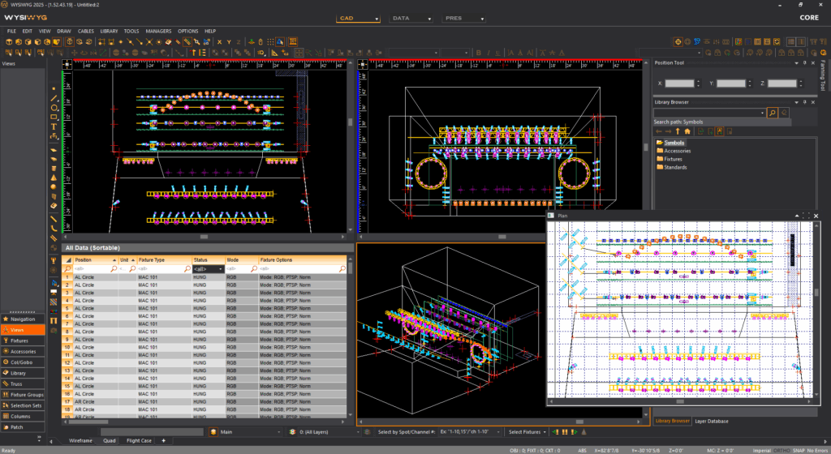Click the up-folder arrow in Library Browser
The image size is (831, 454).
(x=678, y=131)
